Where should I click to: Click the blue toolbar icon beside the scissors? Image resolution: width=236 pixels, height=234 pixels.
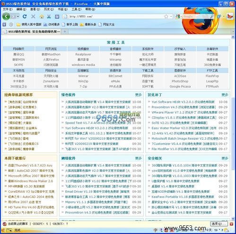tap(57, 17)
